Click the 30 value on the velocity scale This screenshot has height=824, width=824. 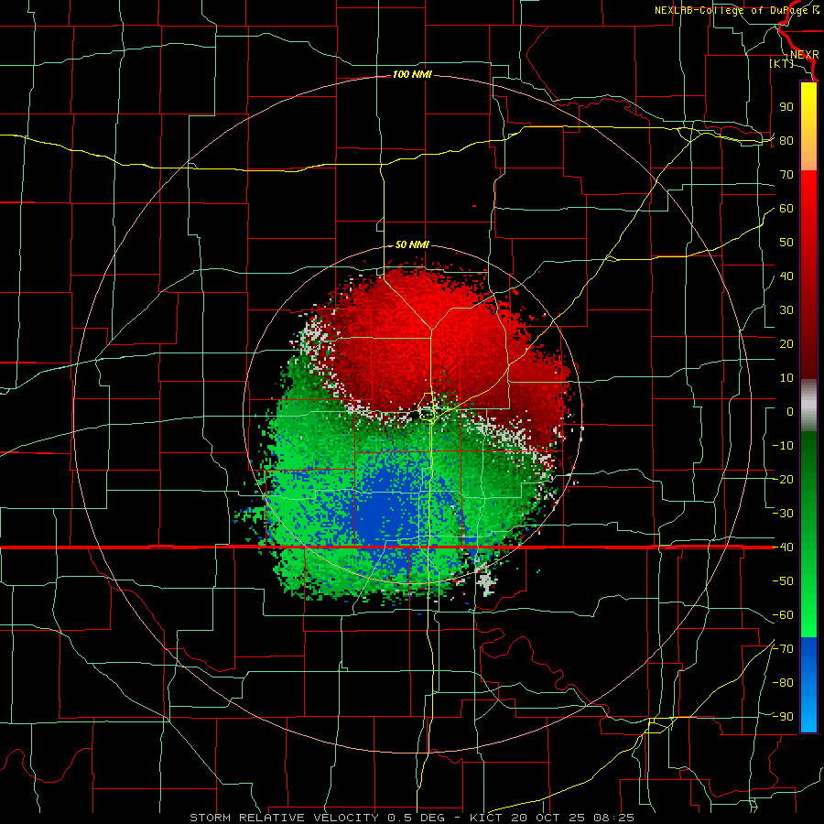pyautogui.click(x=786, y=310)
